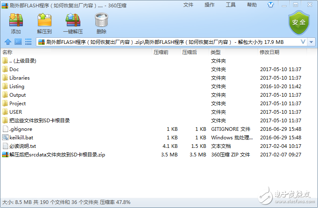
Task: Click the 1.5 KB compressed size cell
Action: (199, 146)
